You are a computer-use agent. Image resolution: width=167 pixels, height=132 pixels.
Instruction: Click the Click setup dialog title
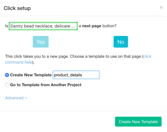(x=17, y=8)
